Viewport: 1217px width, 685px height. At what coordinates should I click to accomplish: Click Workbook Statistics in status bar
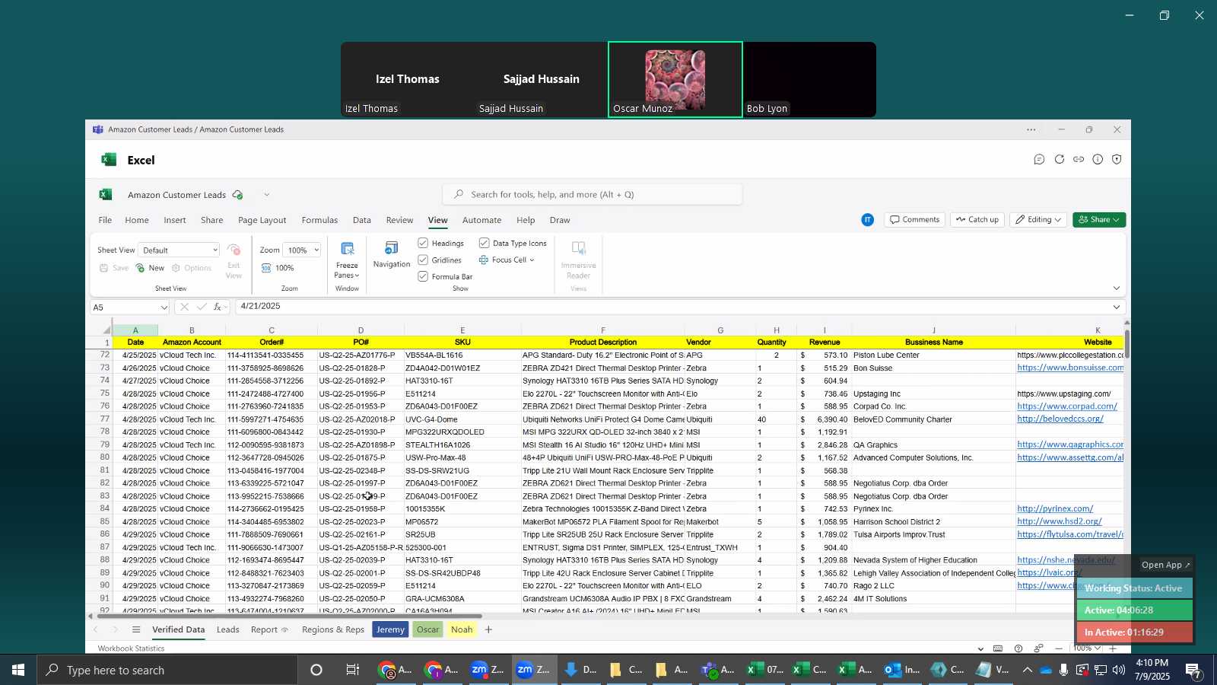pos(132,648)
